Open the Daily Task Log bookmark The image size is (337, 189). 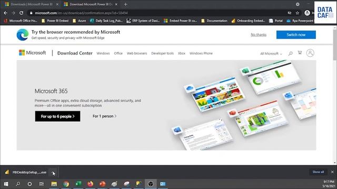(106, 21)
